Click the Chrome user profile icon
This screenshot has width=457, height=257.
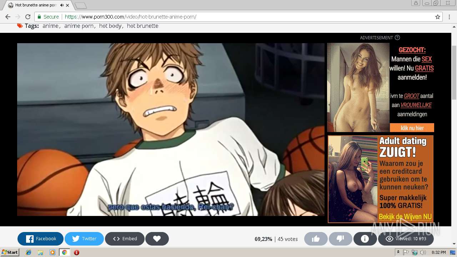pyautogui.click(x=416, y=3)
